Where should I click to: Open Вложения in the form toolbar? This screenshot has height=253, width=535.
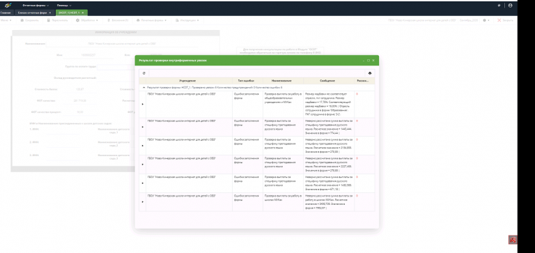(118, 20)
